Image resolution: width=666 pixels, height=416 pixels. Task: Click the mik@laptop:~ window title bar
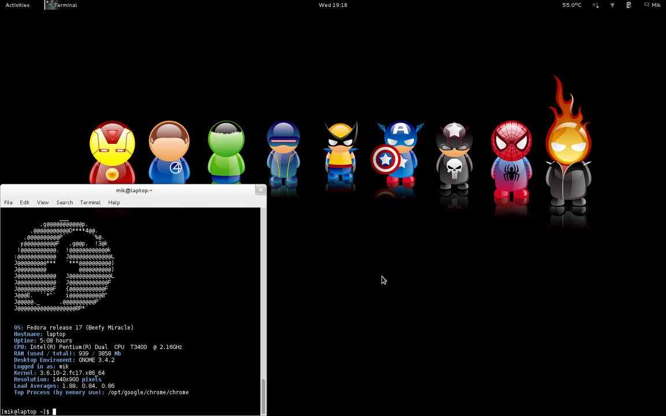point(134,190)
